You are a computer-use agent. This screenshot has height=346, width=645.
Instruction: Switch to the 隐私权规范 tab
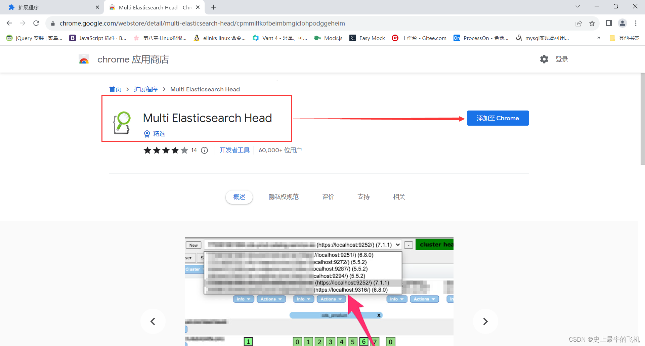[x=284, y=197]
